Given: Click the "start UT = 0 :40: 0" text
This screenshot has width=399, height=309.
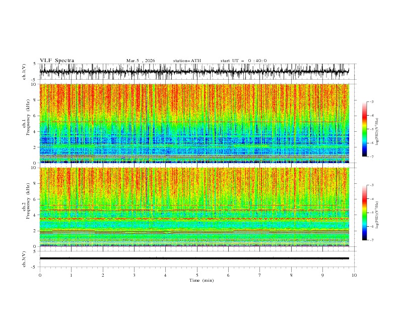Looking at the screenshot, I should pos(243,61).
